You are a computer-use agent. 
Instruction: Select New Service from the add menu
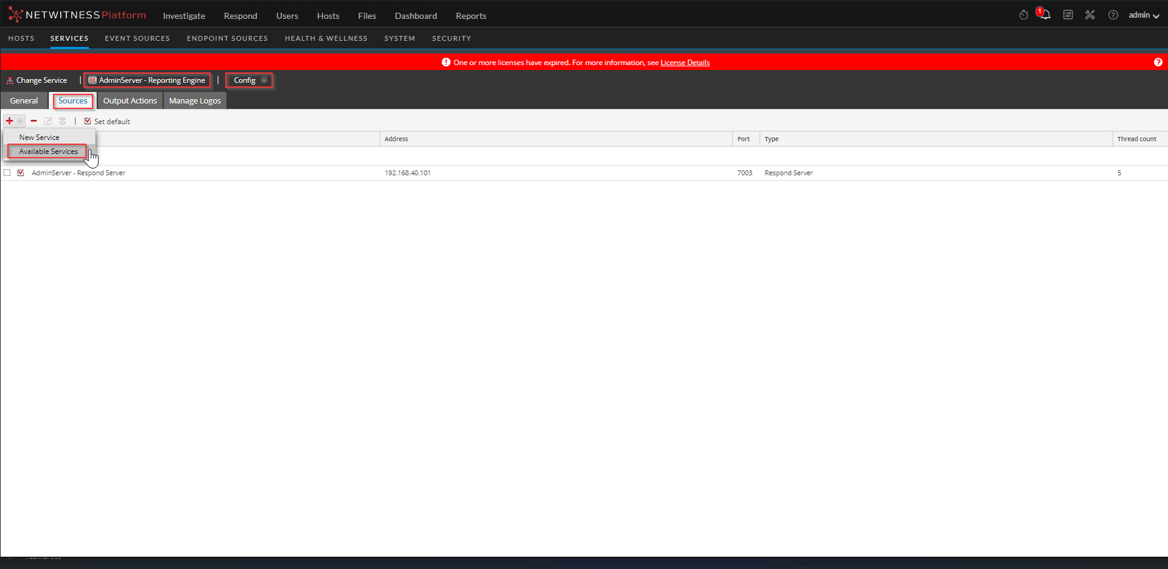39,138
